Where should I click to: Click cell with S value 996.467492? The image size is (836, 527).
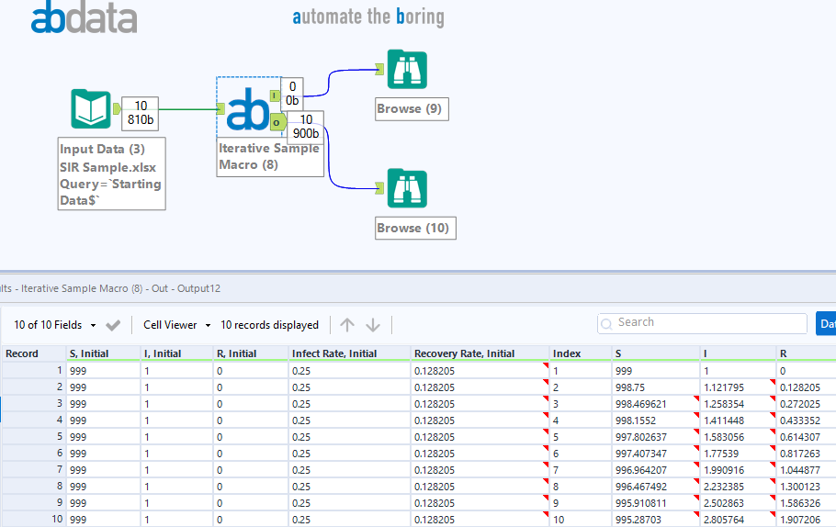(x=656, y=487)
